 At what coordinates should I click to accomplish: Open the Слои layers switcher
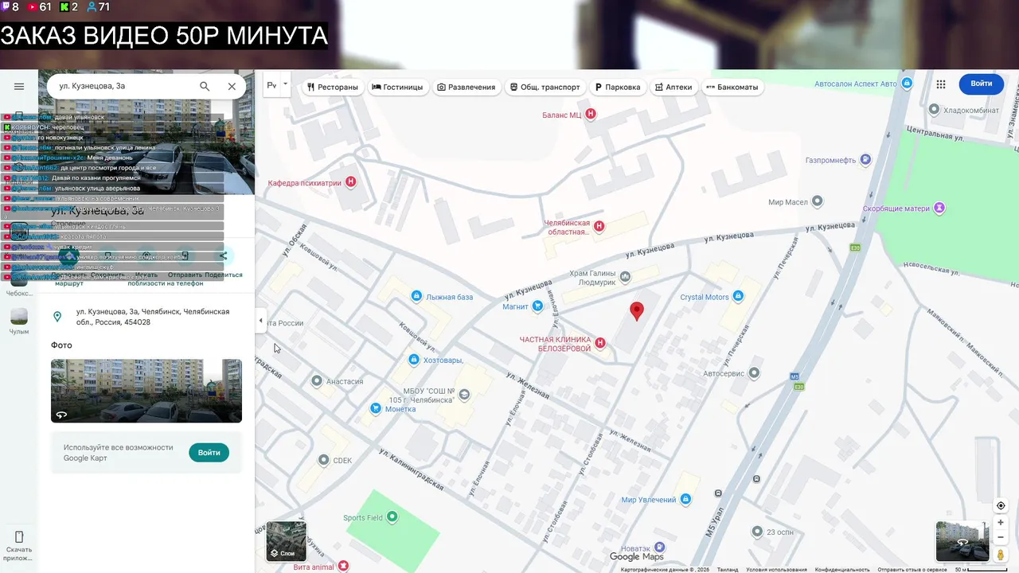coord(286,541)
